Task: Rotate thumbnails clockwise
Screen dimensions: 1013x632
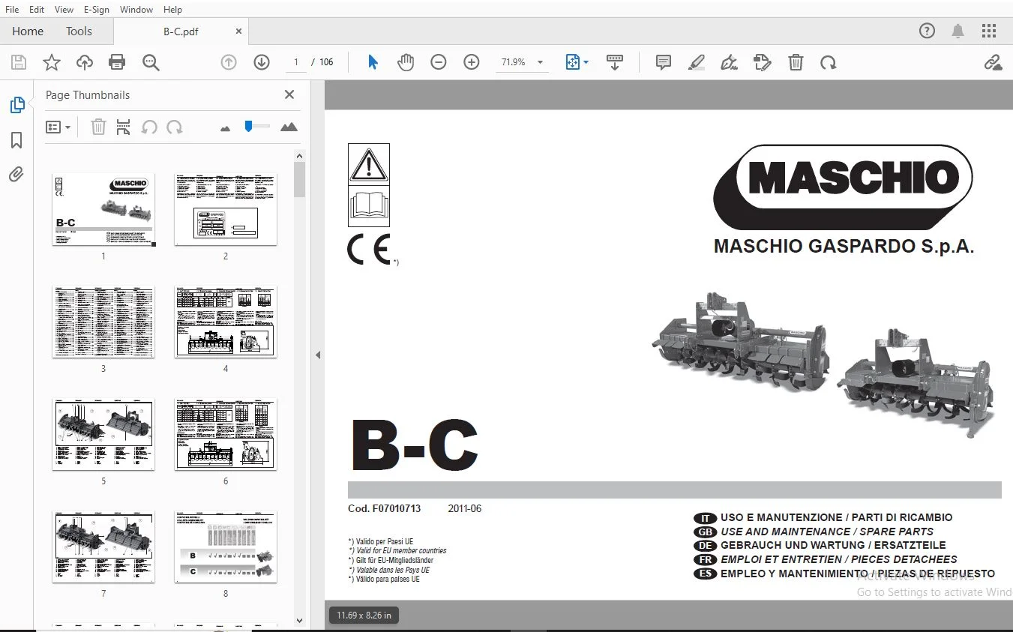Action: tap(175, 127)
